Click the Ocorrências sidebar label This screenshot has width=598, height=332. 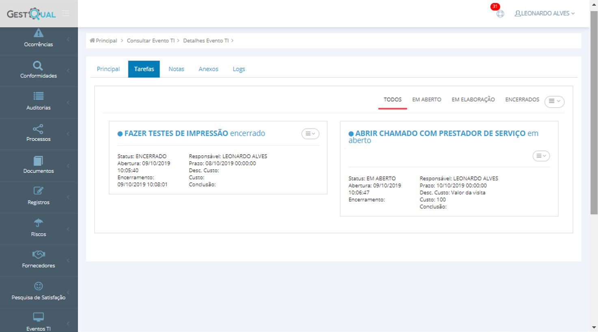click(38, 44)
